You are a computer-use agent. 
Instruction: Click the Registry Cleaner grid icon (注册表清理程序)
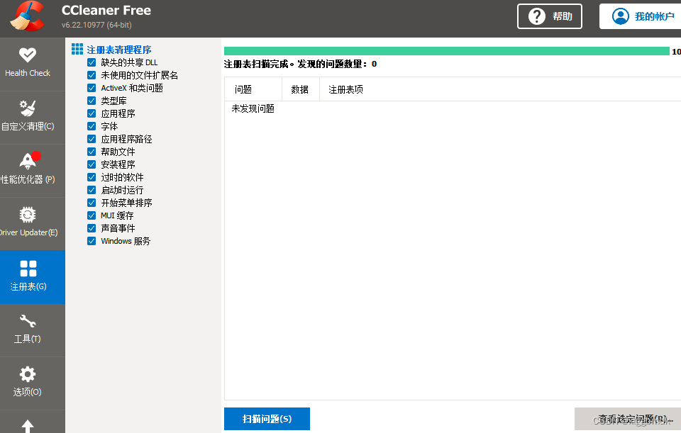point(77,49)
